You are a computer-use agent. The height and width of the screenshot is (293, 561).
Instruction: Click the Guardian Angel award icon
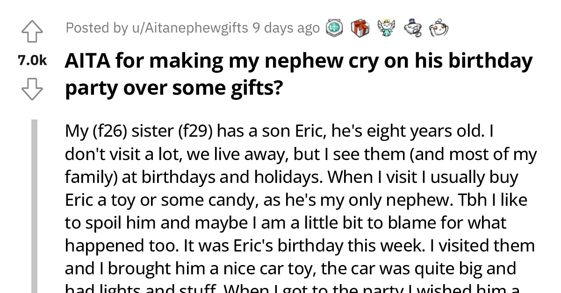point(386,28)
